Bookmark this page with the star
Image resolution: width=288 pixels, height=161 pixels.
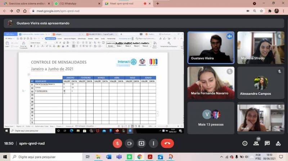coord(261,11)
